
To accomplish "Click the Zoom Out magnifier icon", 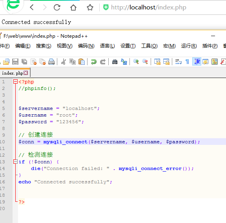I will click(x=145, y=62).
